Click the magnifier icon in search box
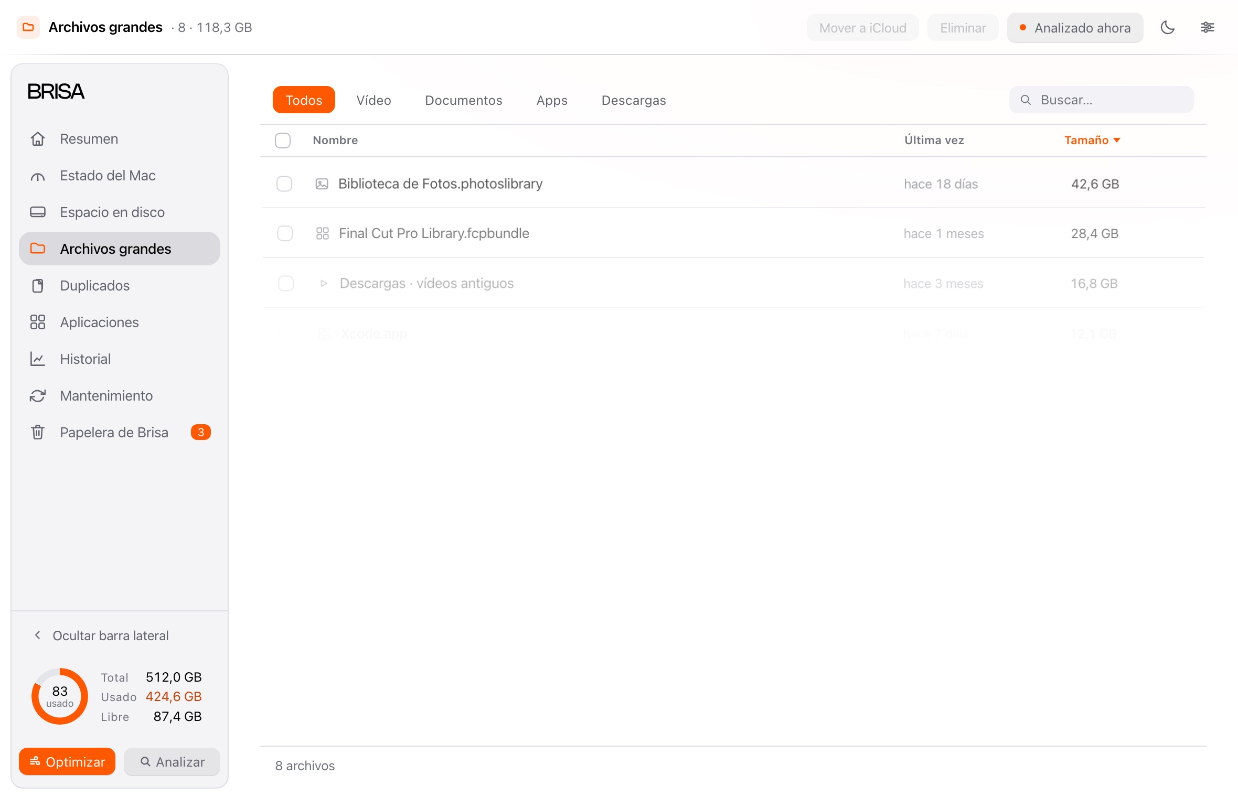 pyautogui.click(x=1026, y=100)
